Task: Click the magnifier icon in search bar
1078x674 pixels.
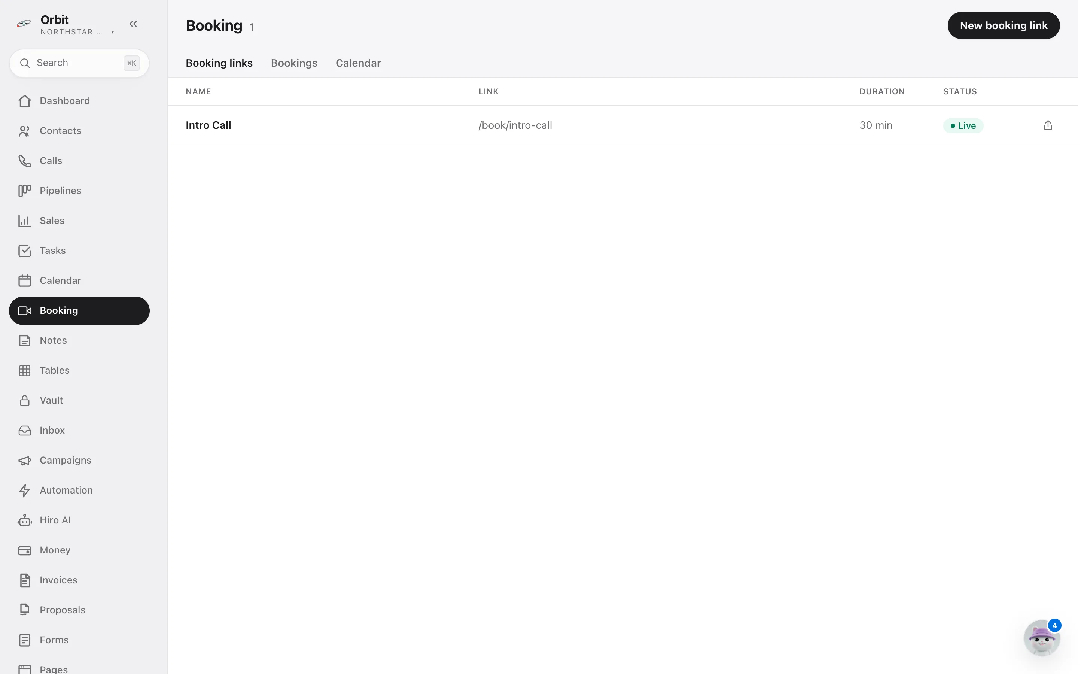Action: tap(25, 63)
